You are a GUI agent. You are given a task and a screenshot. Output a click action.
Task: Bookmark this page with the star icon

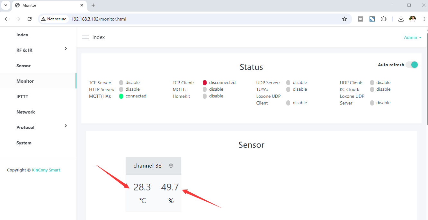point(344,19)
